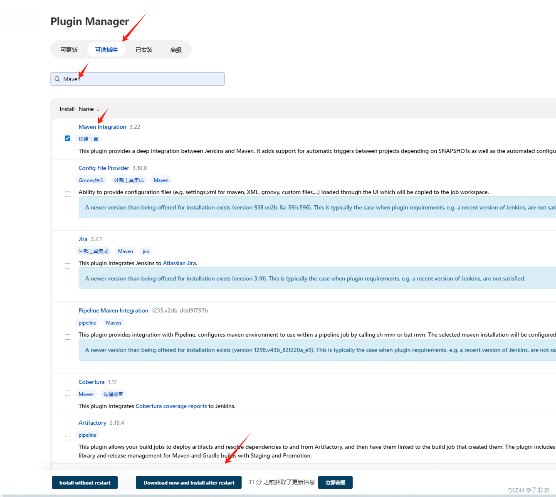Screen dimensions: 556x497
Task: Click the jira tag
Action: point(146,251)
